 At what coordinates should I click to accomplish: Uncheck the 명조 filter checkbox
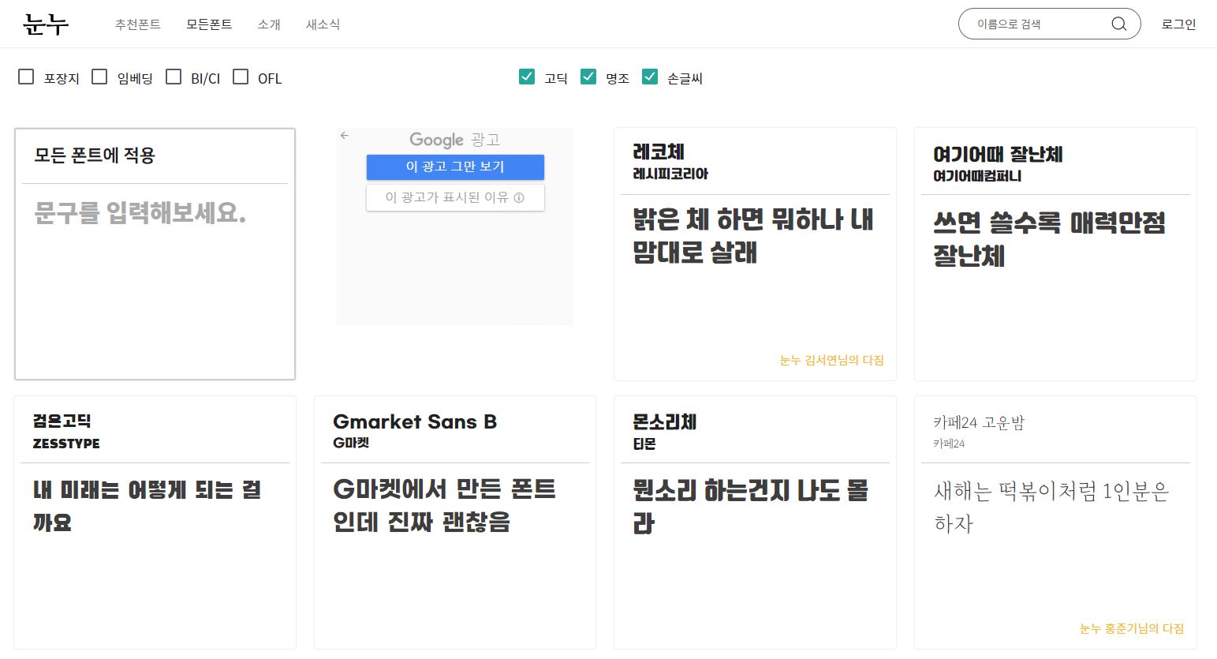pos(588,77)
